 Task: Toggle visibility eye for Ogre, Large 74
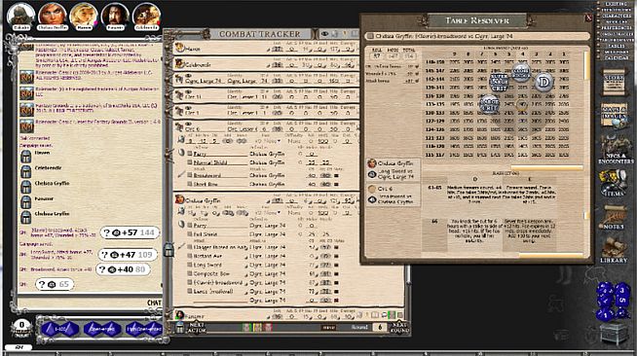(x=189, y=76)
